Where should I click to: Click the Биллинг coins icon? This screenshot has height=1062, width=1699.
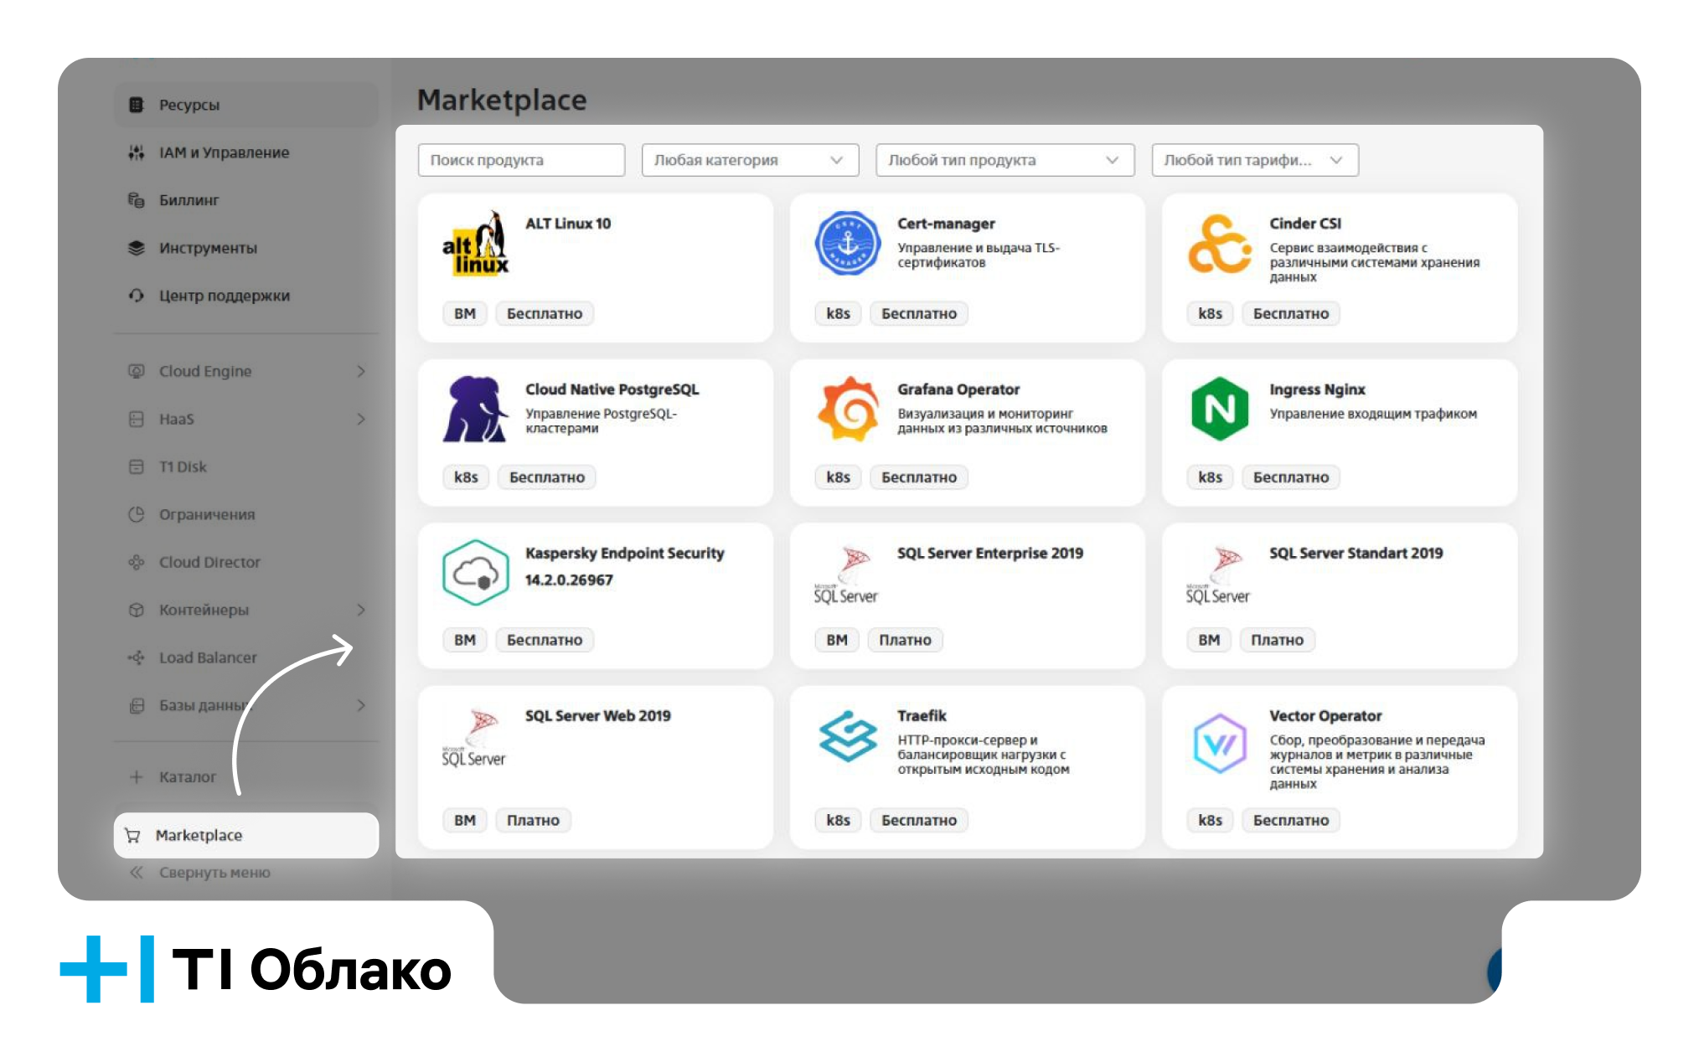pyautogui.click(x=136, y=200)
